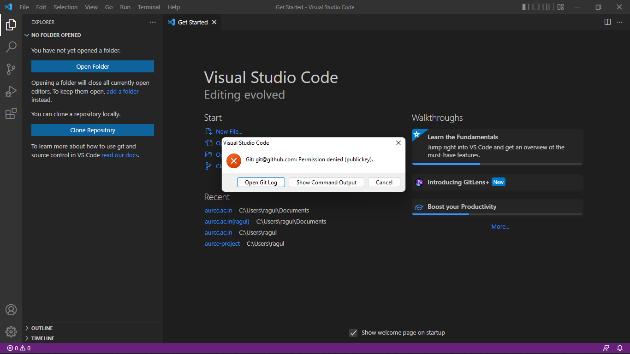Open the read our docs link
The image size is (630, 354).
click(x=119, y=155)
